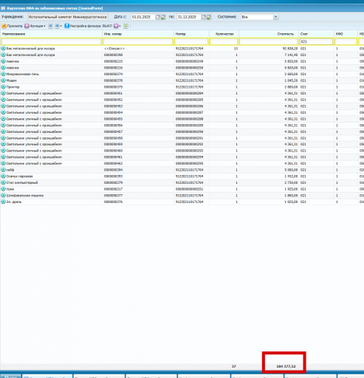Click the green-arrow icon beside the Дата с calendar
Screen dimensions: 364x378
click(163, 17)
